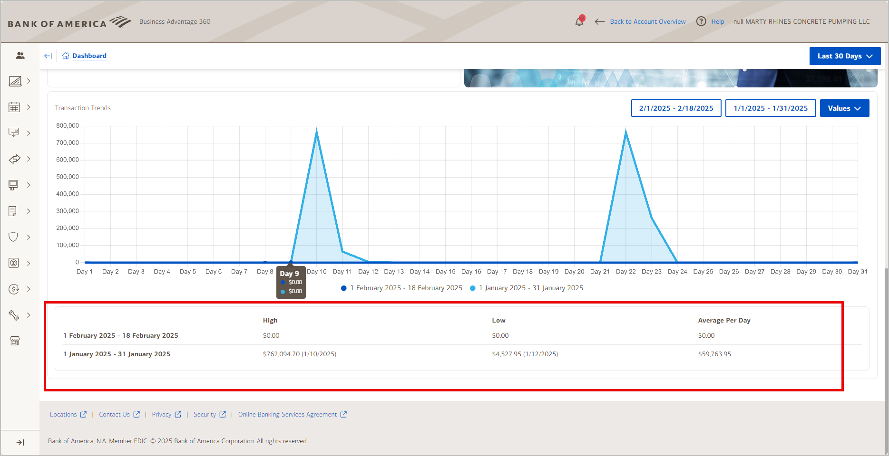Open the Help question mark icon

pos(701,21)
